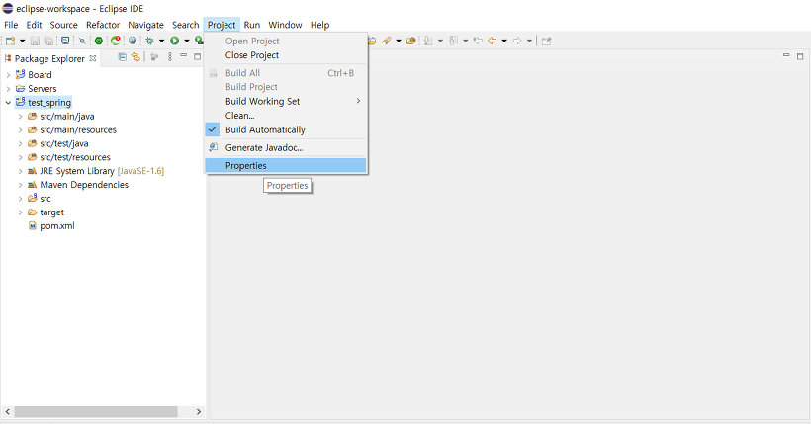Image resolution: width=811 pixels, height=424 pixels.
Task: Click the Forward navigation arrow icon
Action: [517, 41]
